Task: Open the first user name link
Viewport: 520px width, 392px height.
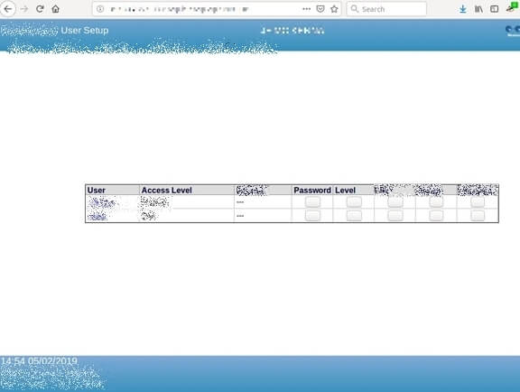Action: [x=102, y=202]
